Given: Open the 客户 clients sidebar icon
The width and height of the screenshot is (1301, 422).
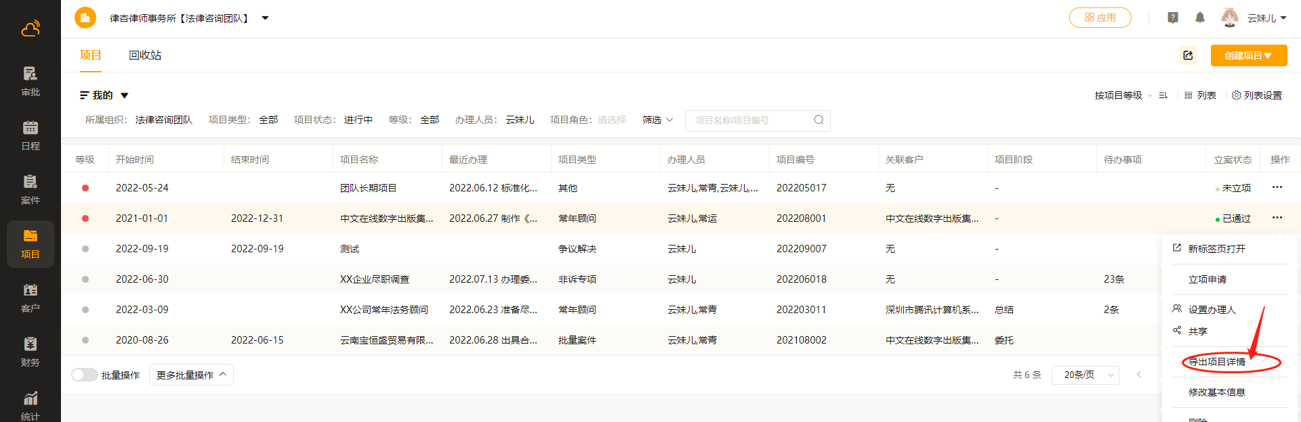Looking at the screenshot, I should (30, 298).
